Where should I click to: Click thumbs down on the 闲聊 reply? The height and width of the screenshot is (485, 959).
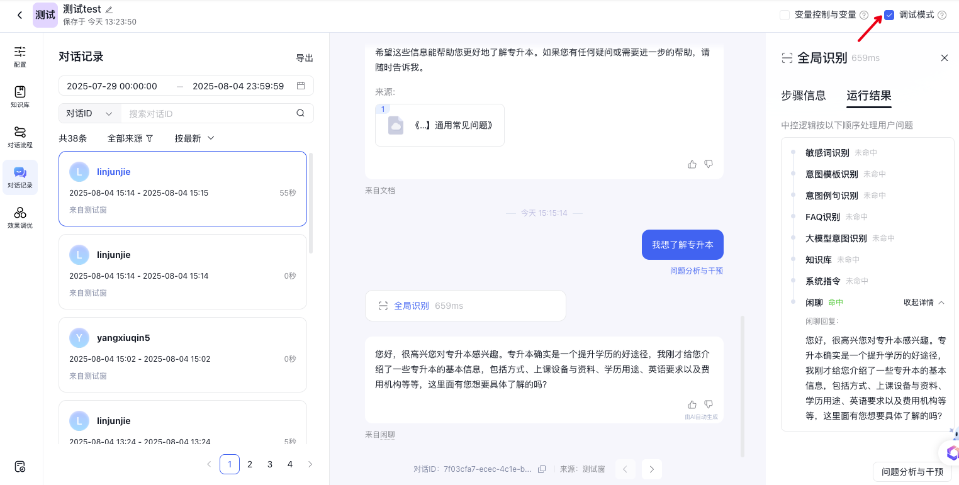click(709, 404)
